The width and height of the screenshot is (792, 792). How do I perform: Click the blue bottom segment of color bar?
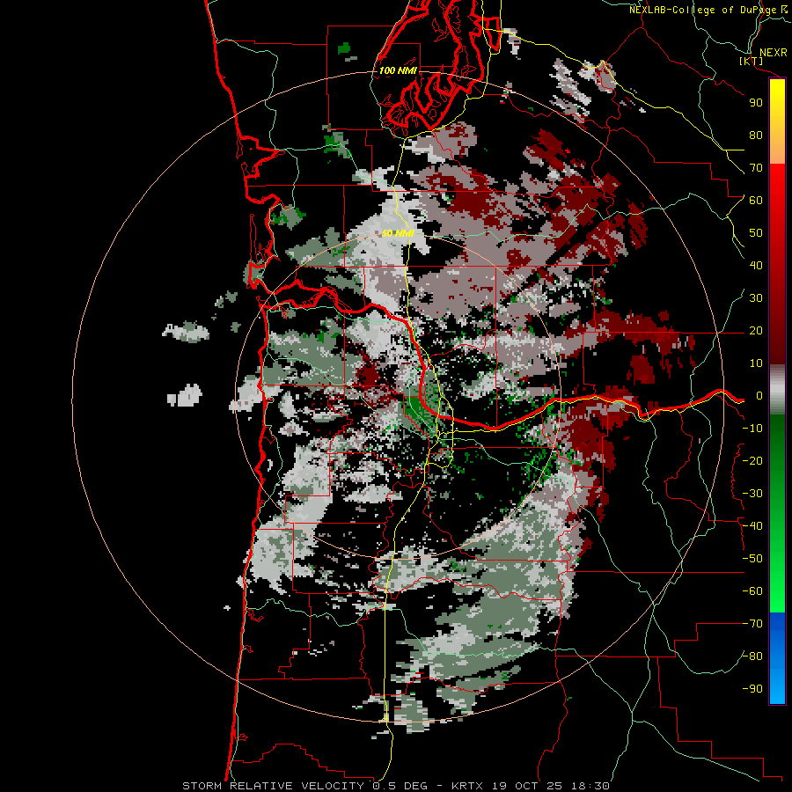point(777,657)
